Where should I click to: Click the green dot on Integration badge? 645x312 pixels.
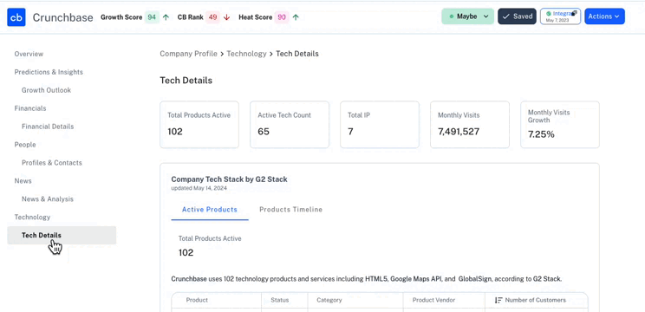click(x=548, y=14)
